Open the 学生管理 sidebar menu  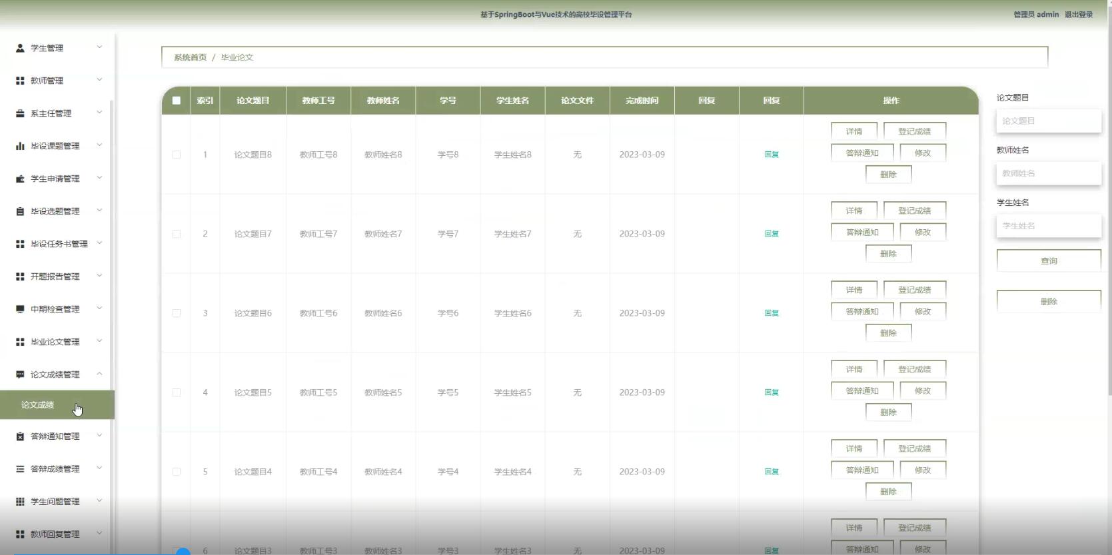click(x=57, y=48)
